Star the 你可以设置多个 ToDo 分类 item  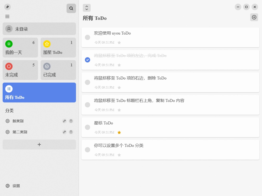pyautogui.click(x=119, y=155)
